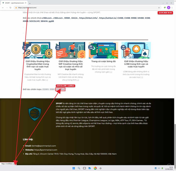
Task: Click the blue tray icon in system tray
Action: 156,168
